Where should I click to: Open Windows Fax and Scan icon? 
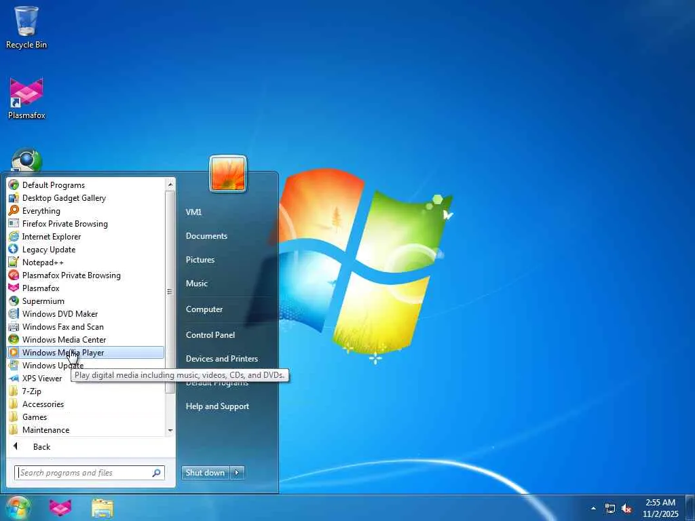pyautogui.click(x=14, y=326)
